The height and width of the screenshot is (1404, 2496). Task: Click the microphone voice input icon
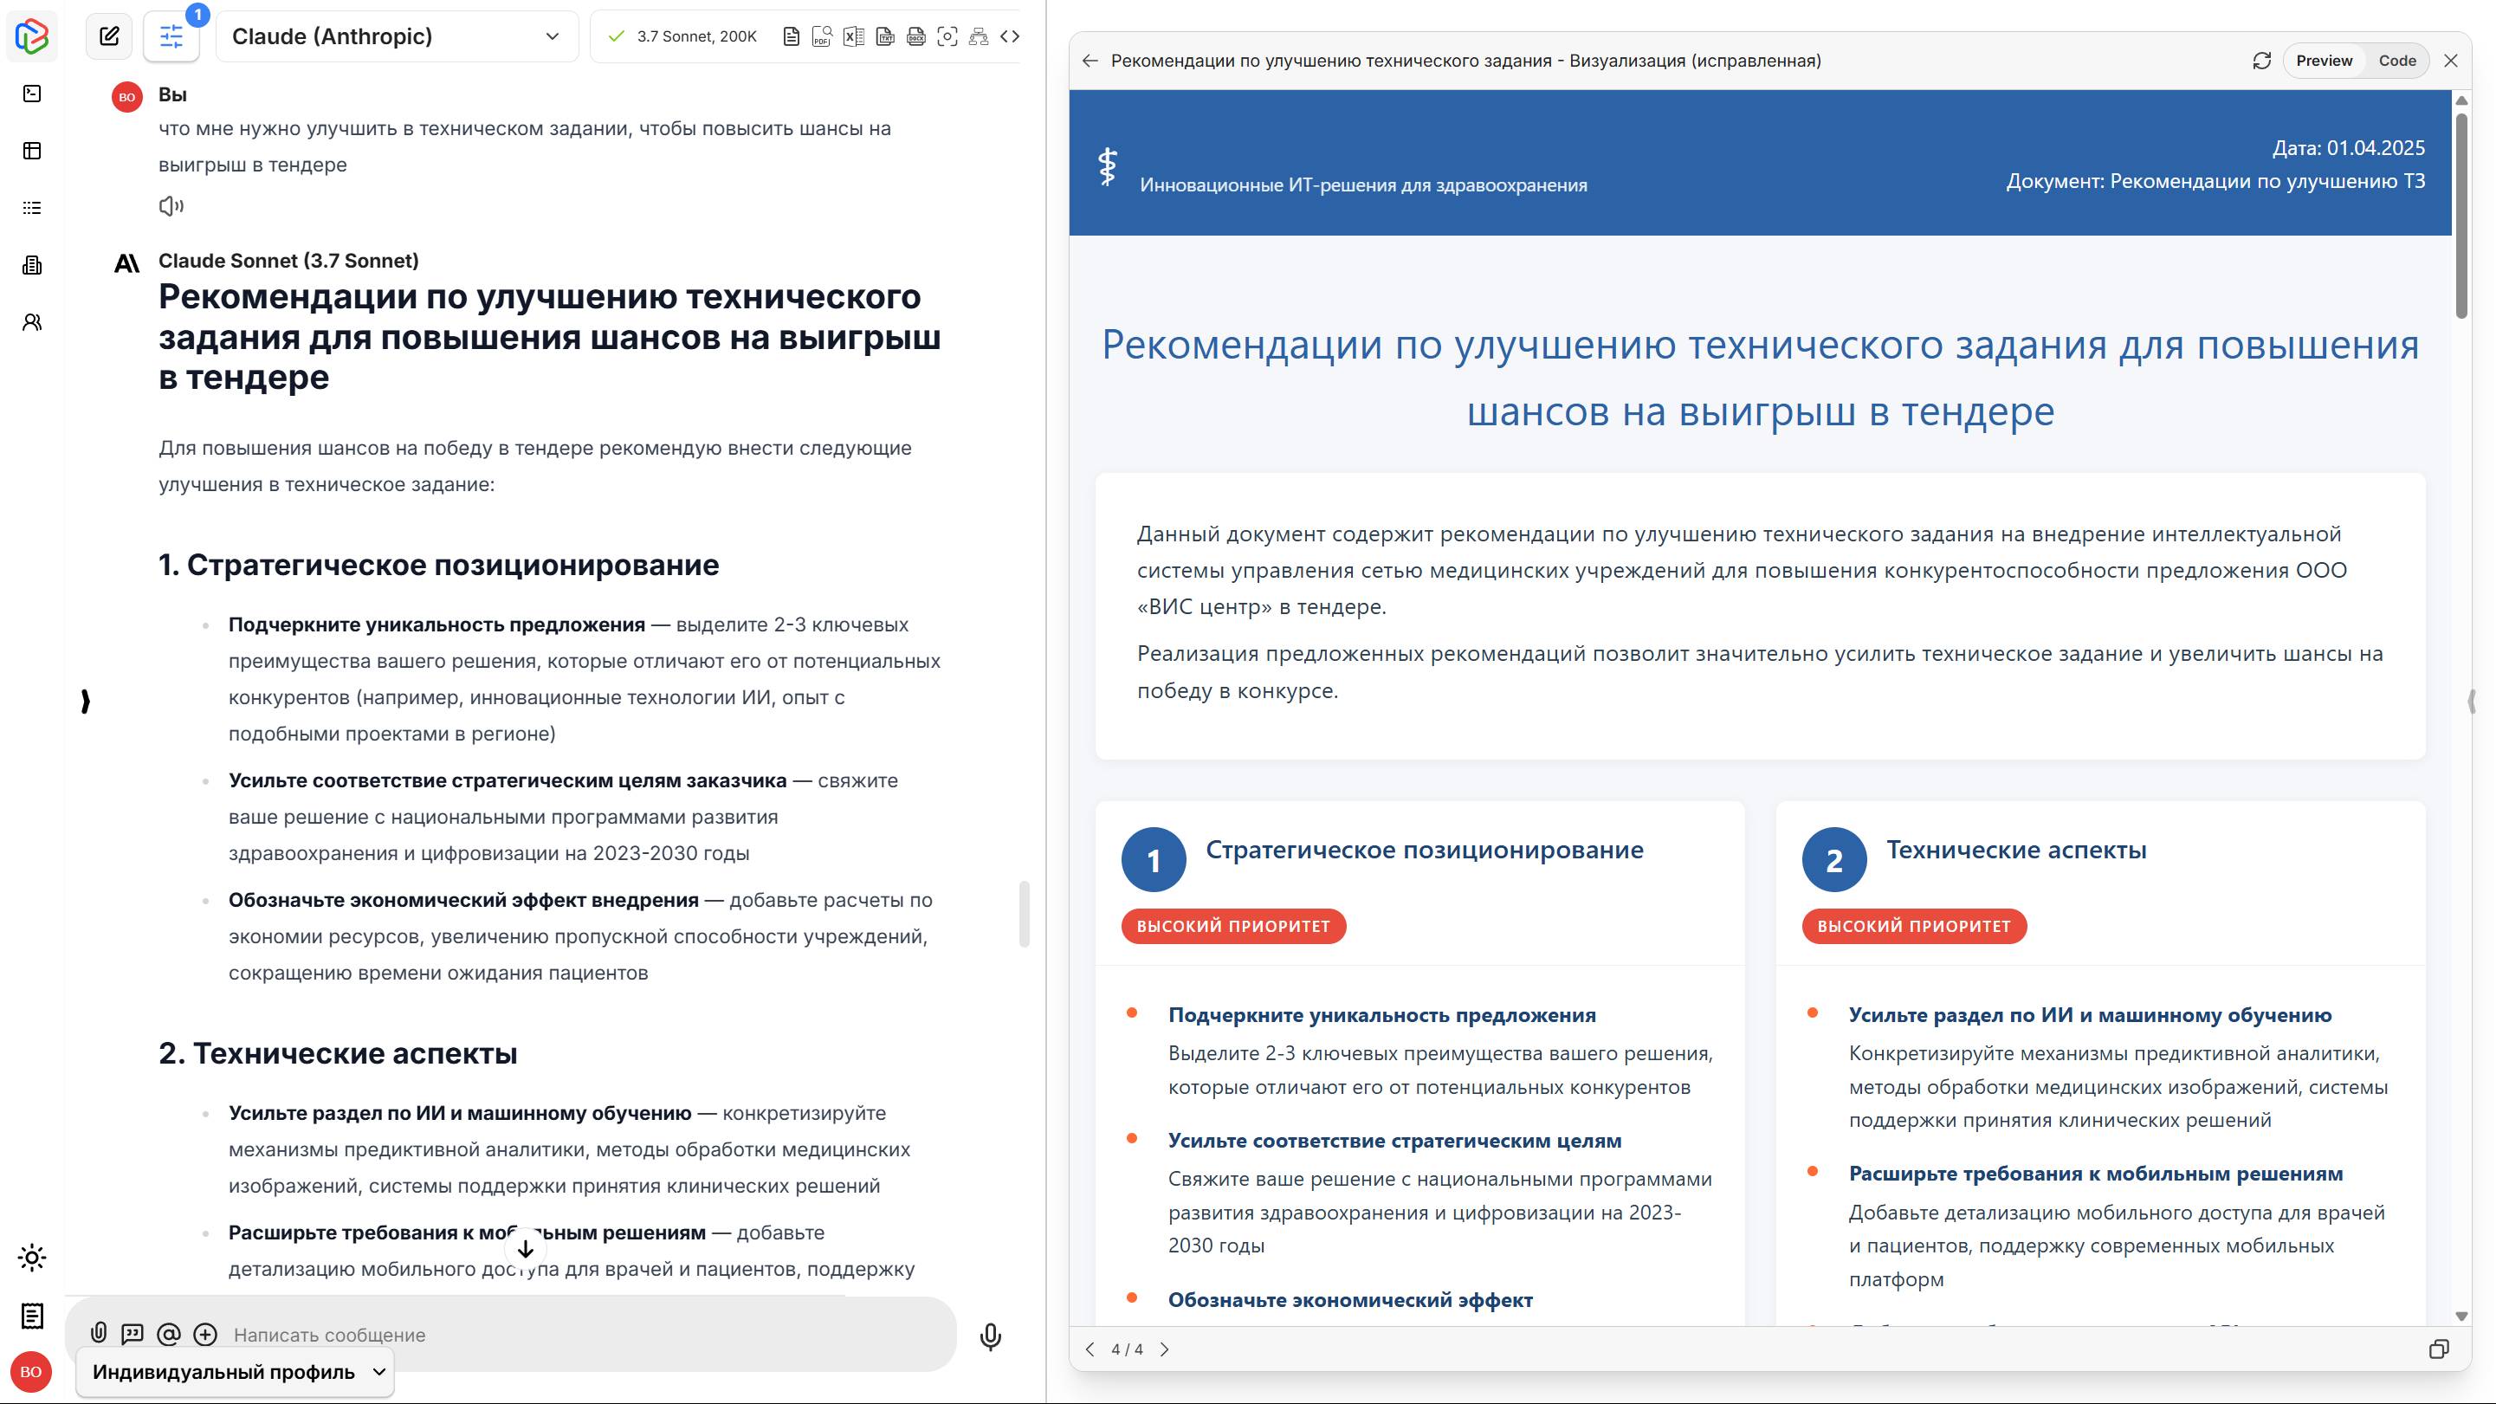[989, 1336]
